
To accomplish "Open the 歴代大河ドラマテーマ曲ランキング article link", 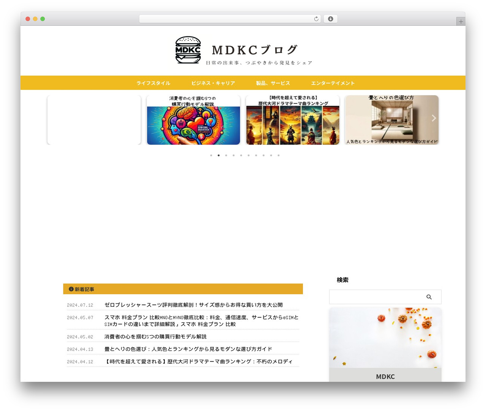I will (199, 362).
